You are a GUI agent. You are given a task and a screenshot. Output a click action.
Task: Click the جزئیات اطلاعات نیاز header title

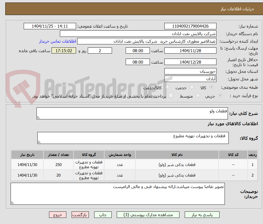pos(237,9)
